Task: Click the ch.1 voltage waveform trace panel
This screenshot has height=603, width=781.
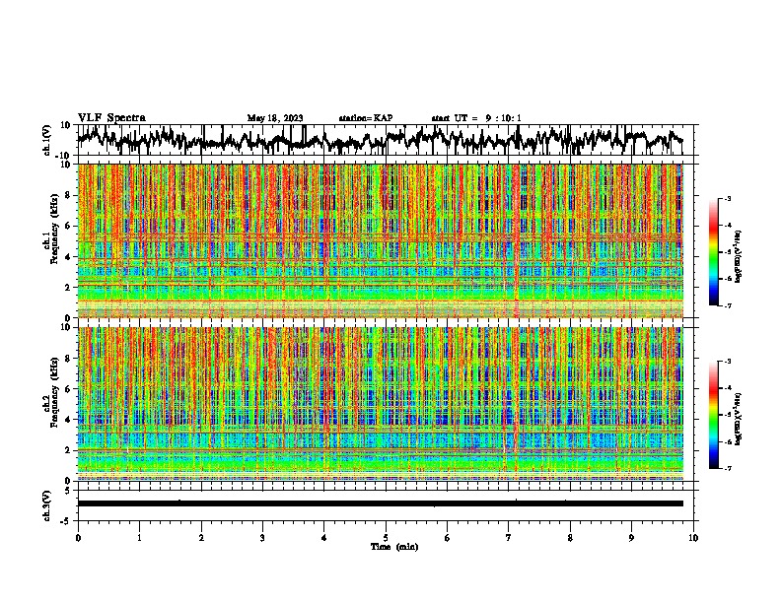Action: click(386, 140)
